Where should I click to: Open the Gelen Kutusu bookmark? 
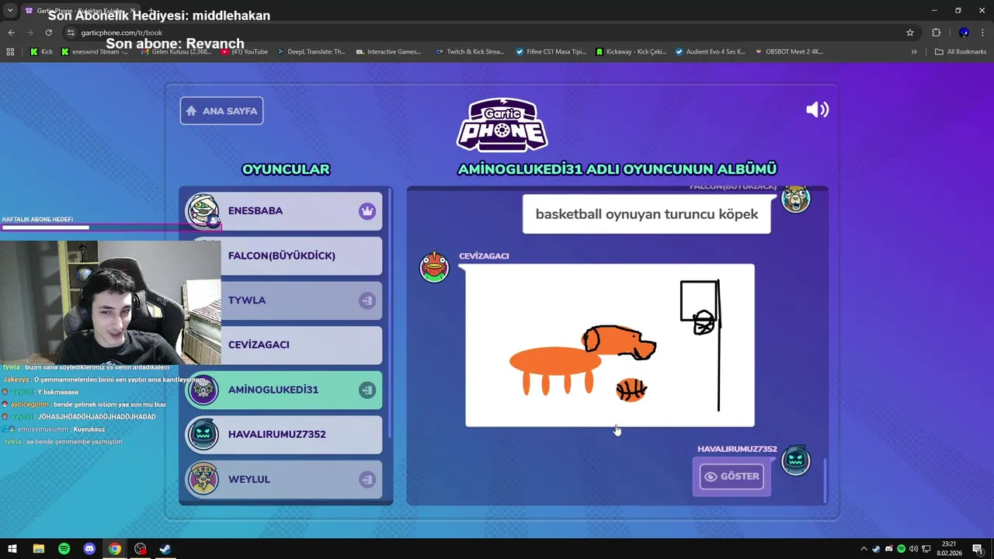tap(176, 52)
